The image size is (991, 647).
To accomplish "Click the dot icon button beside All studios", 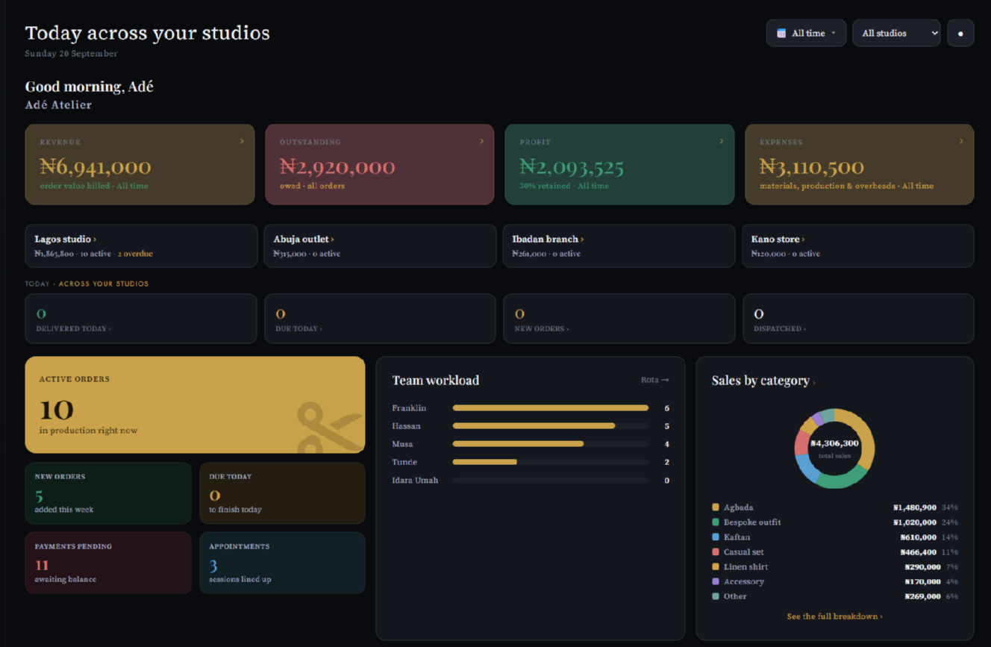I will tap(960, 34).
